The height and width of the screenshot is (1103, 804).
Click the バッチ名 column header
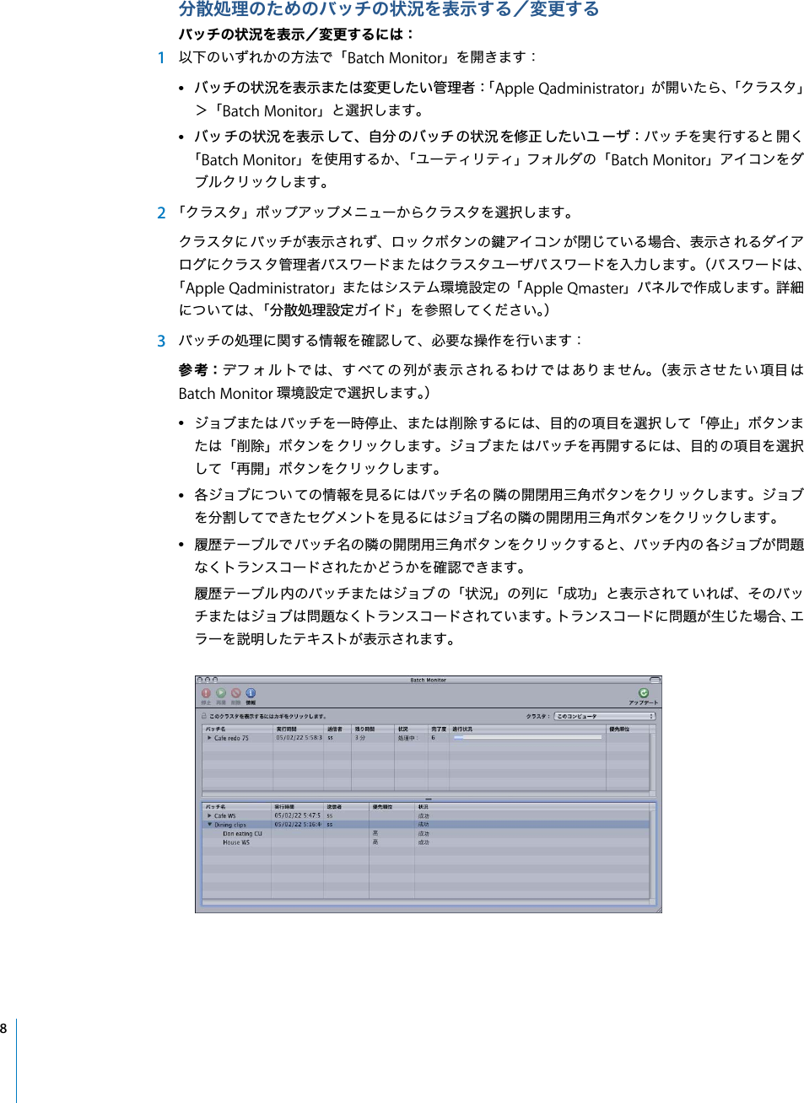pos(210,729)
